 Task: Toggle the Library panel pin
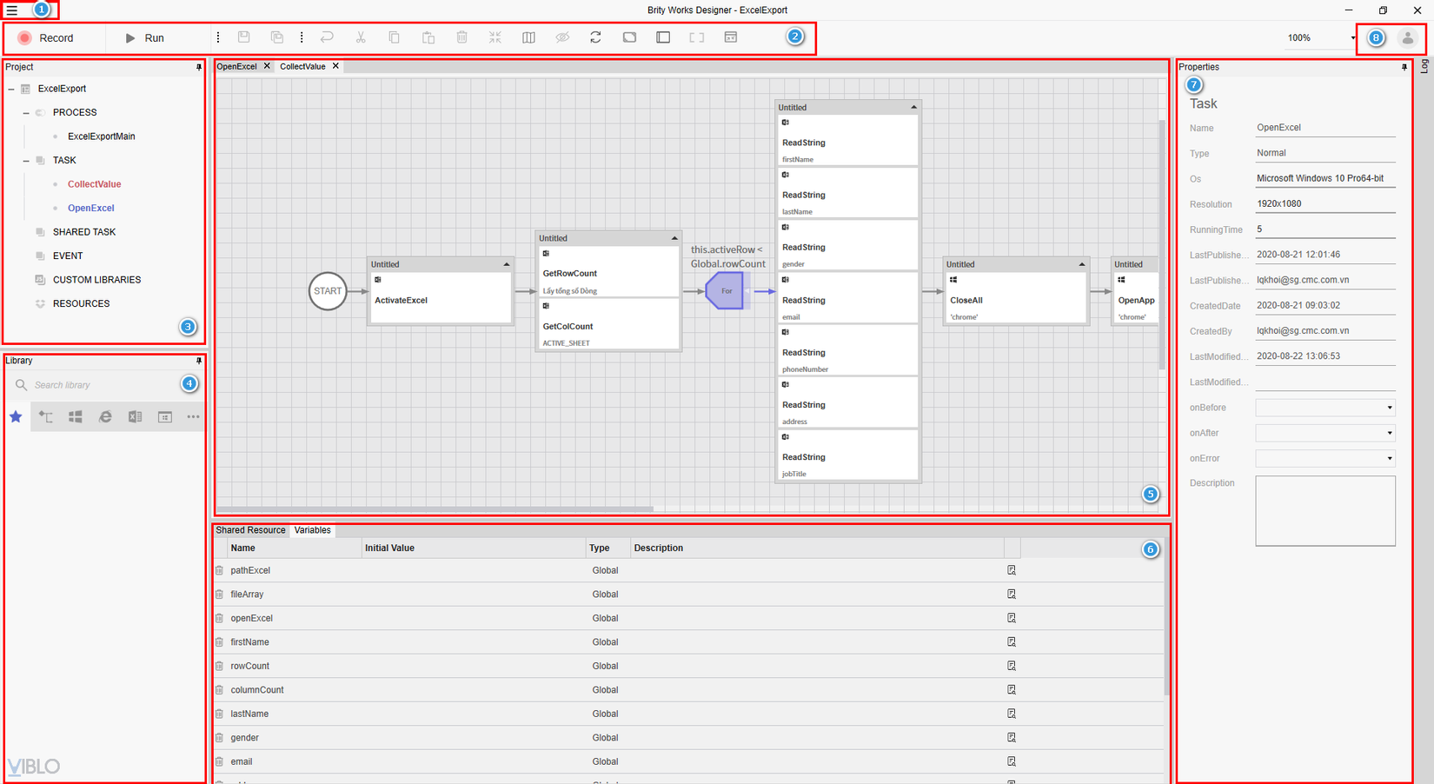point(199,361)
